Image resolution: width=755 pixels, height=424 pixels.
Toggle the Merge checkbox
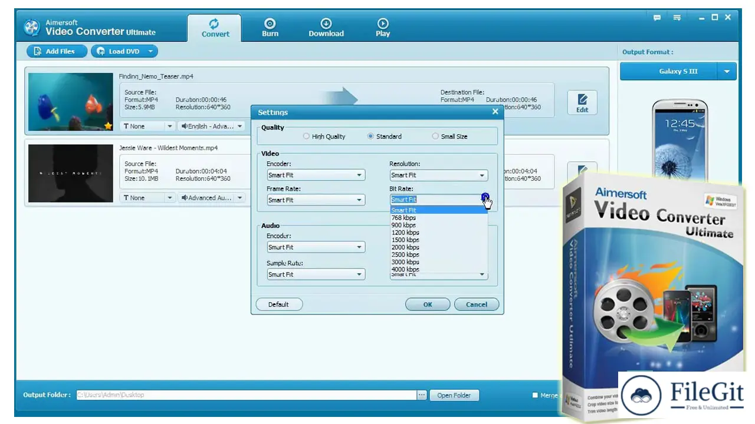click(x=535, y=395)
